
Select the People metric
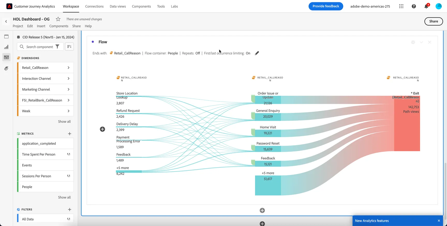pyautogui.click(x=46, y=187)
